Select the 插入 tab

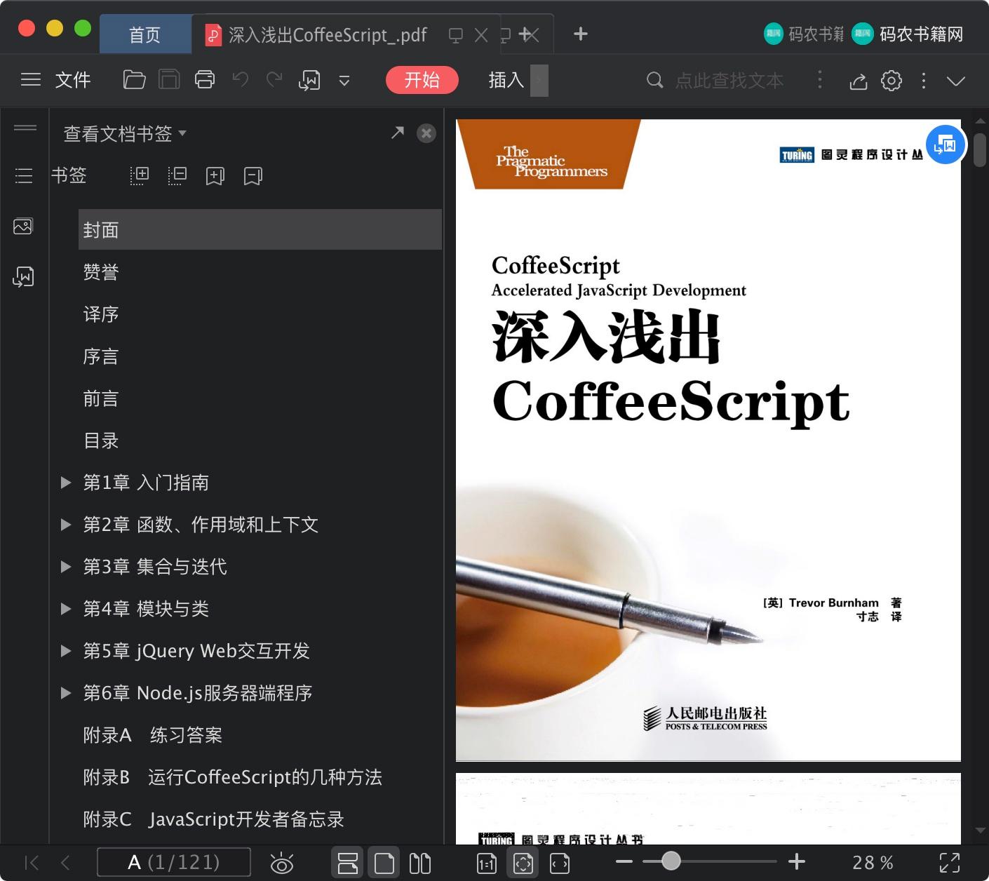pos(506,80)
